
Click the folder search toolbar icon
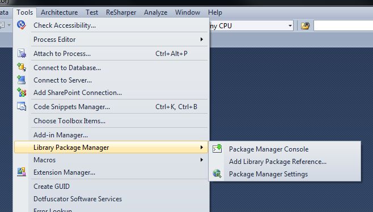point(306,25)
